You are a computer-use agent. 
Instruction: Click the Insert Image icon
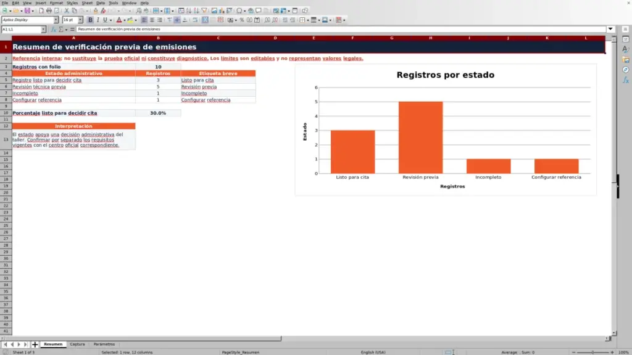coord(214,11)
